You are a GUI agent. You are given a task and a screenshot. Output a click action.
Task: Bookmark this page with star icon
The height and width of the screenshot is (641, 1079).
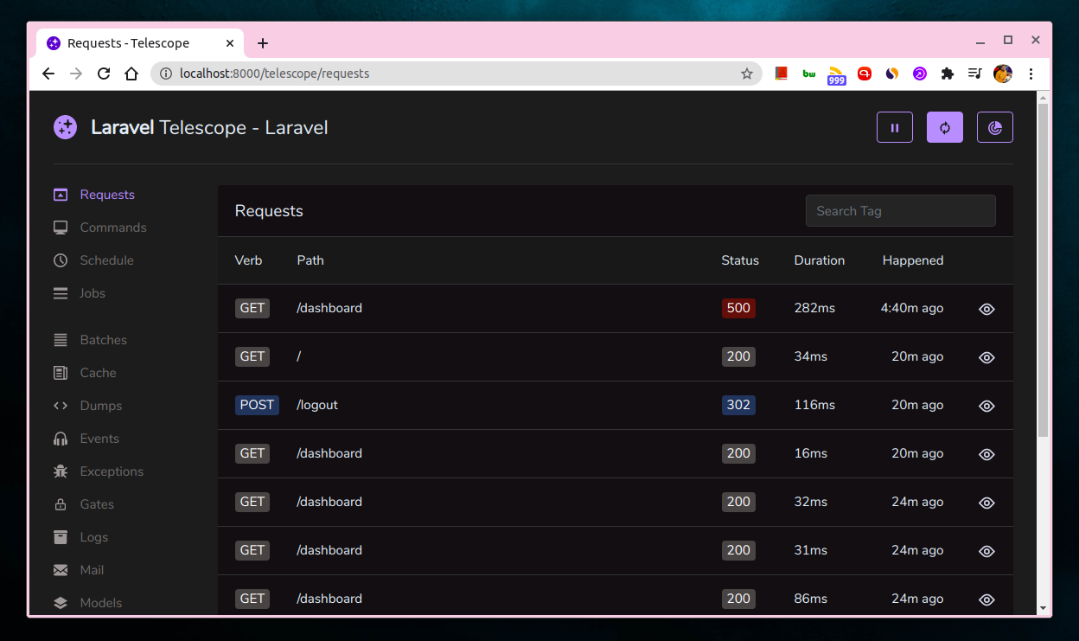tap(747, 74)
